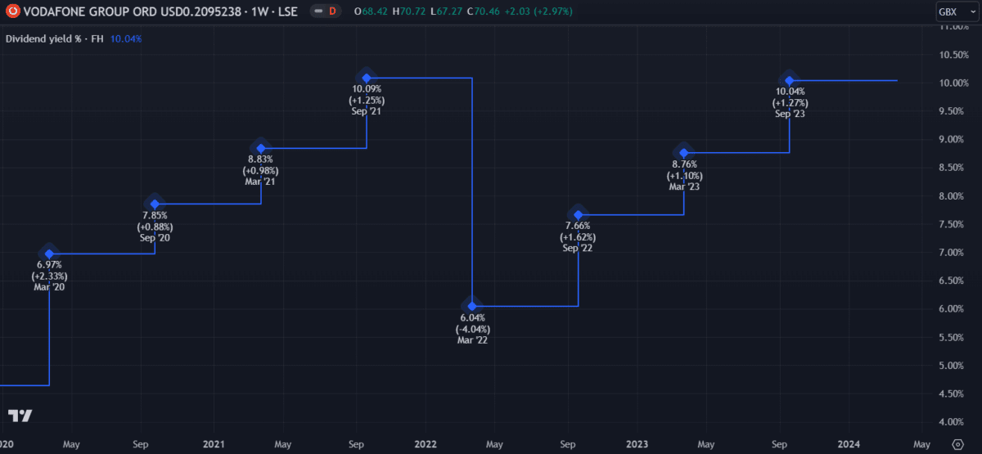Click the Sep '23 10.04% data point
The image size is (982, 454).
790,80
